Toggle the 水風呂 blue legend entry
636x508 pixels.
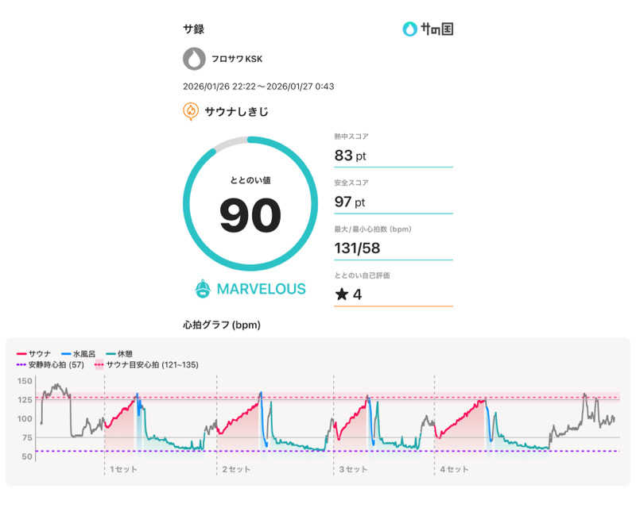[x=79, y=352]
